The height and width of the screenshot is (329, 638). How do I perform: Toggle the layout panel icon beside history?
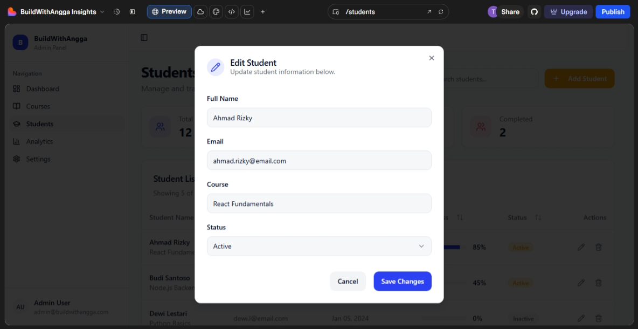click(x=132, y=12)
